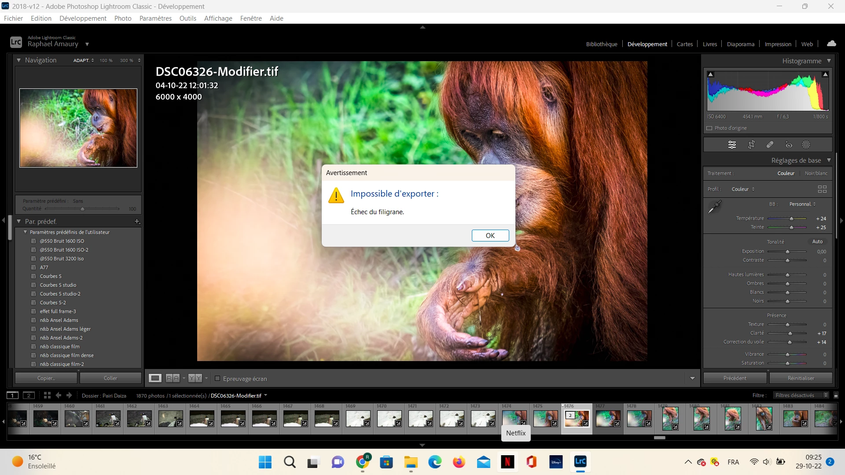This screenshot has width=845, height=475.
Task: Click the Réinitialiser button
Action: click(x=801, y=378)
